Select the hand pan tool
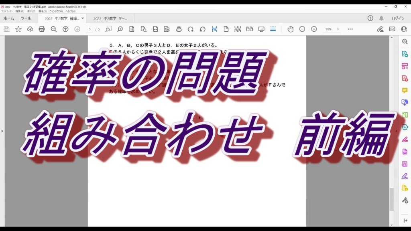The width and height of the screenshot is (411, 231). point(290,29)
